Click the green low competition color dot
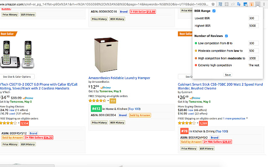Screen dimensions: 268x167 pyautogui.click(x=196, y=43)
